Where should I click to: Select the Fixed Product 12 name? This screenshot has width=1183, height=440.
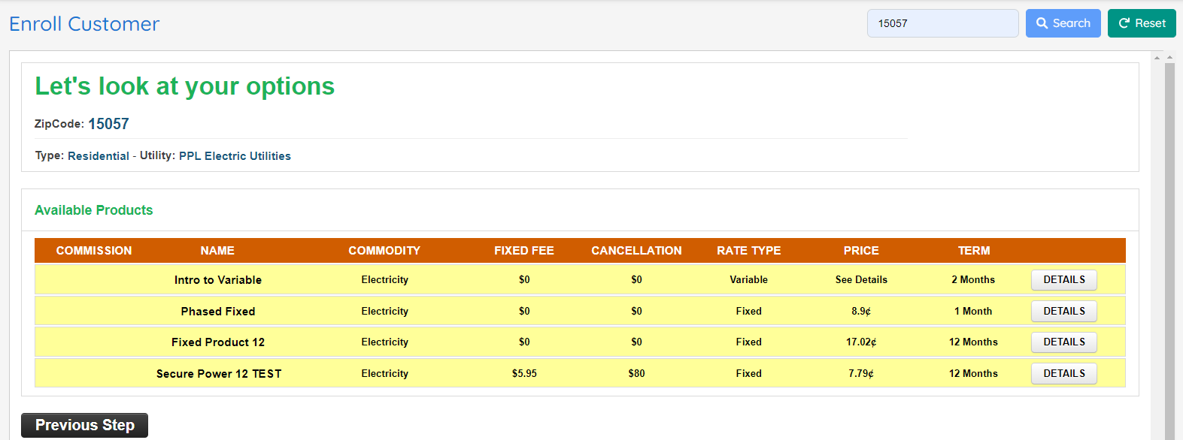click(218, 342)
